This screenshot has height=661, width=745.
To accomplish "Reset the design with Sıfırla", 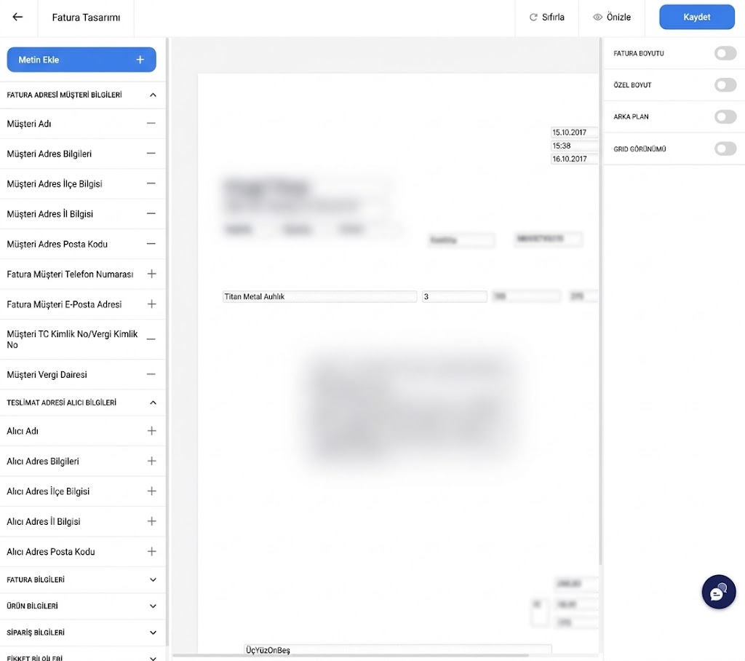I will click(x=547, y=17).
